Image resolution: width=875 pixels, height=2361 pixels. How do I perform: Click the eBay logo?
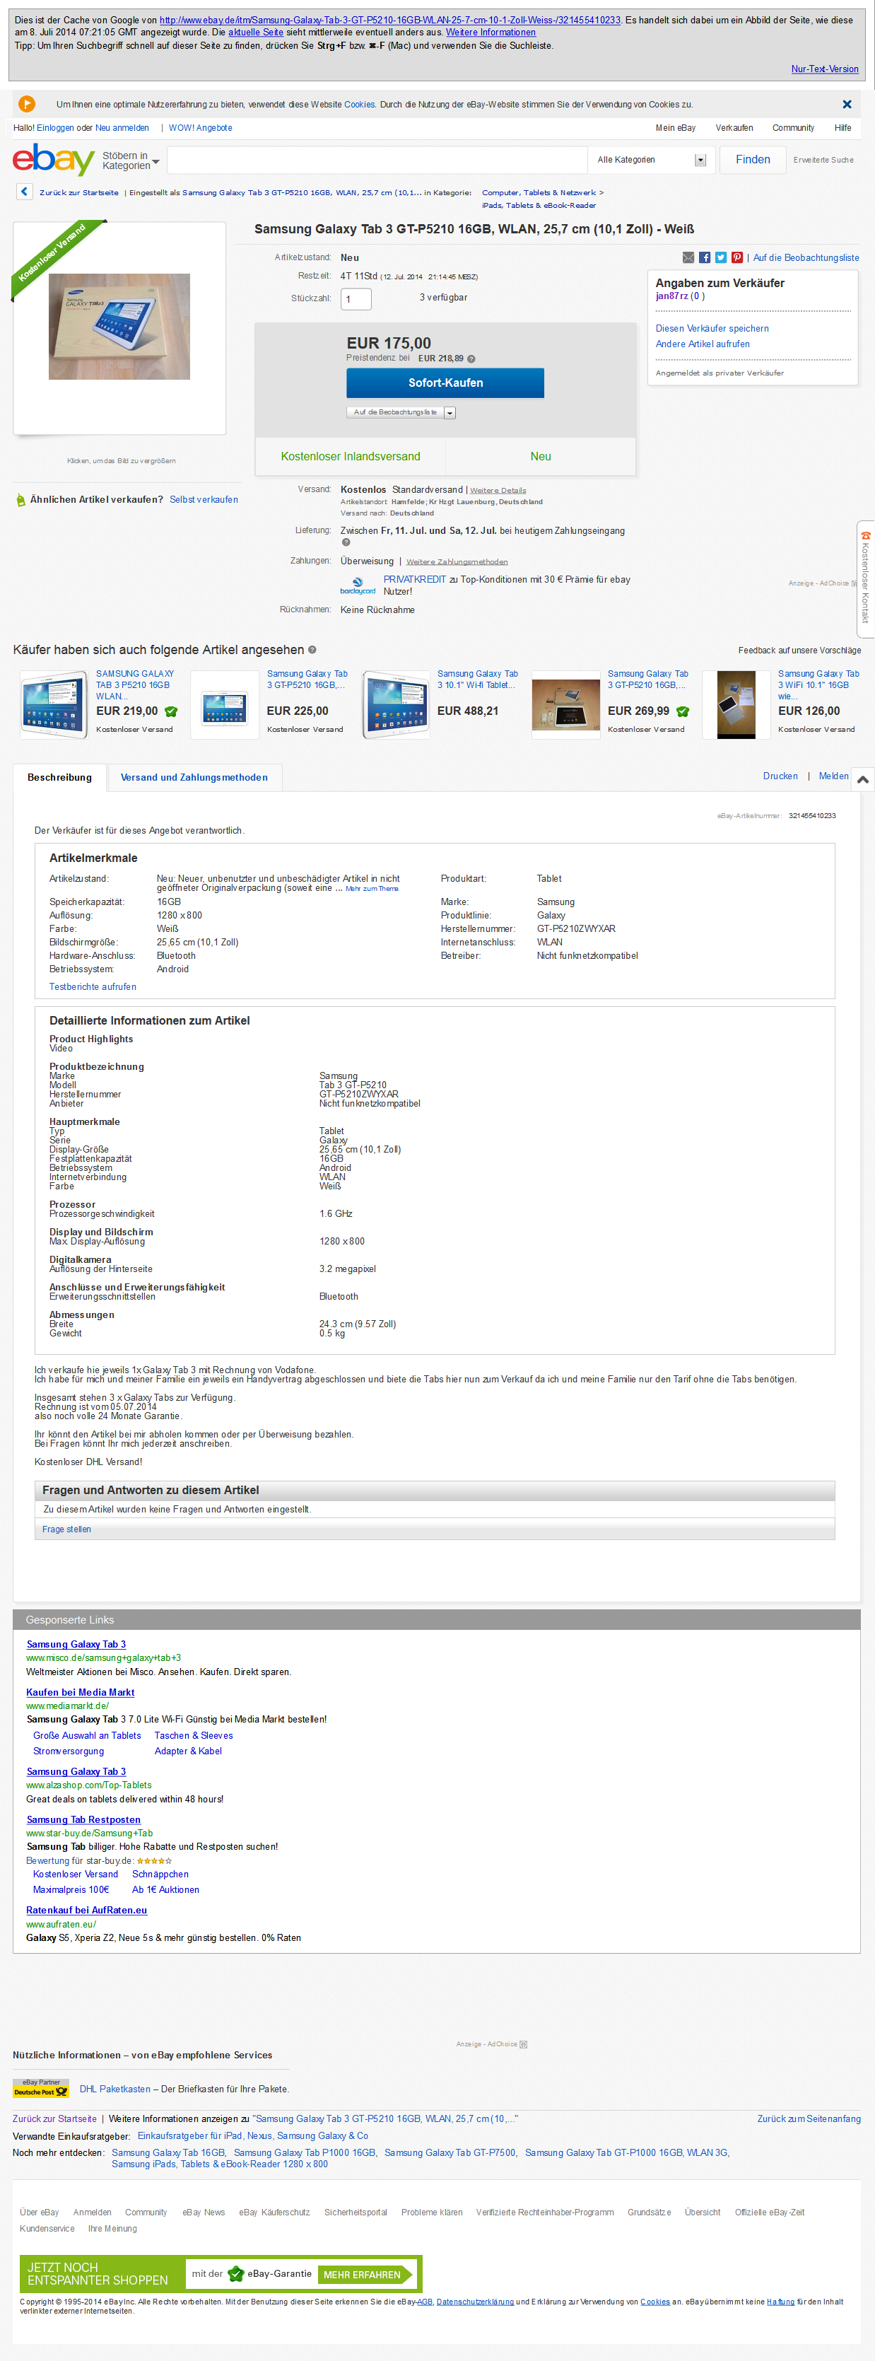coord(53,160)
